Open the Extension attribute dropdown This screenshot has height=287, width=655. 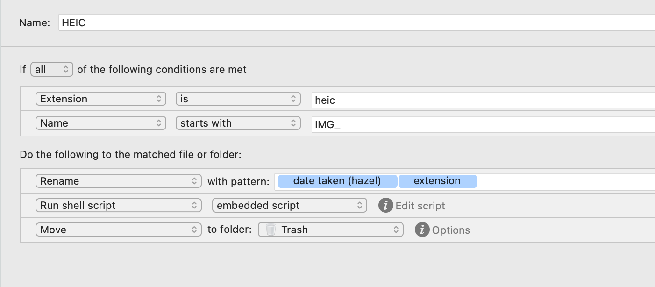click(x=101, y=99)
